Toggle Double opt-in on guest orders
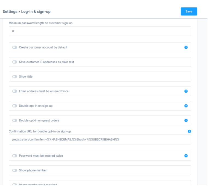210x187 pixels. [x=14, y=120]
